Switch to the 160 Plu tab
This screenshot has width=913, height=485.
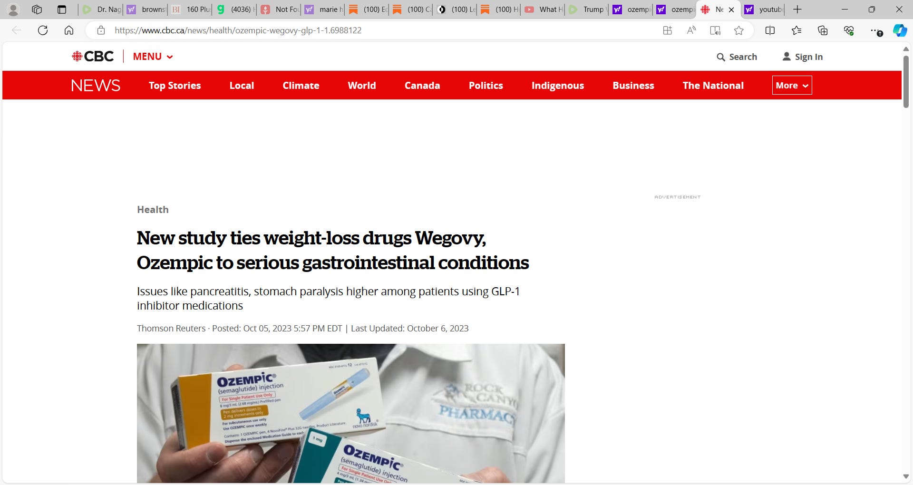pyautogui.click(x=190, y=10)
